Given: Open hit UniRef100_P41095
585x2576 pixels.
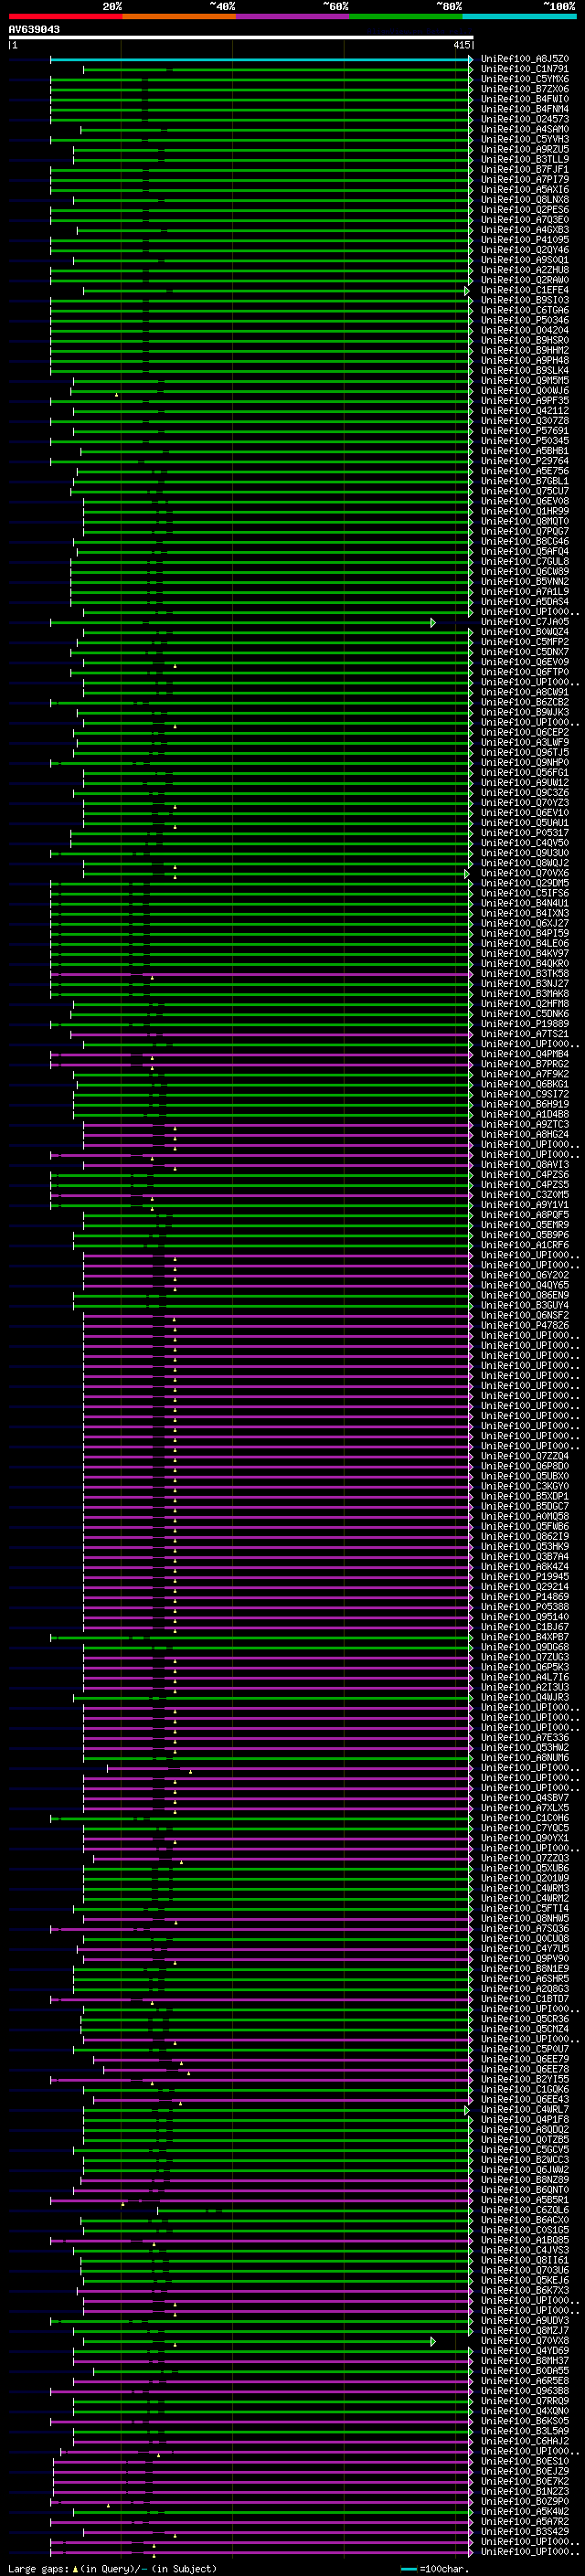Looking at the screenshot, I should point(525,240).
